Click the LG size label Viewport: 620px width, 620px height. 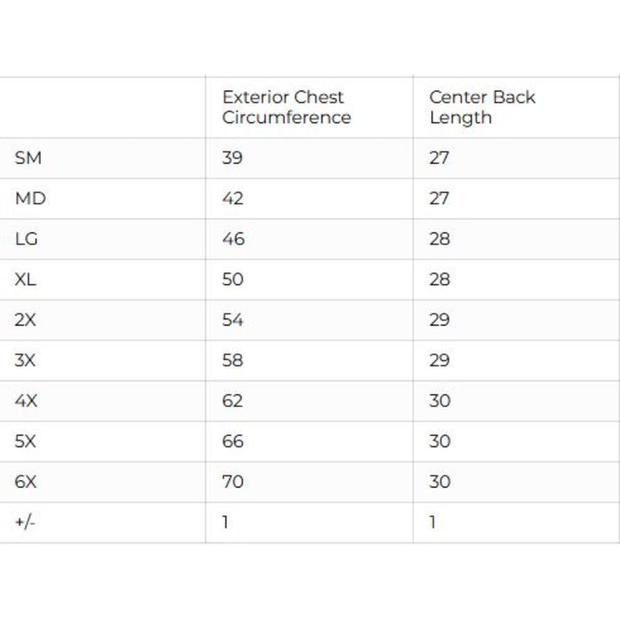pos(27,239)
